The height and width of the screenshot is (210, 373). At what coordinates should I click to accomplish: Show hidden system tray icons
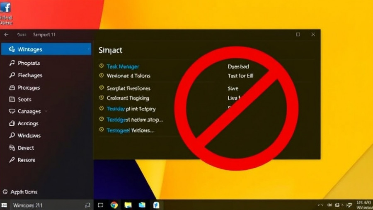[320, 205]
